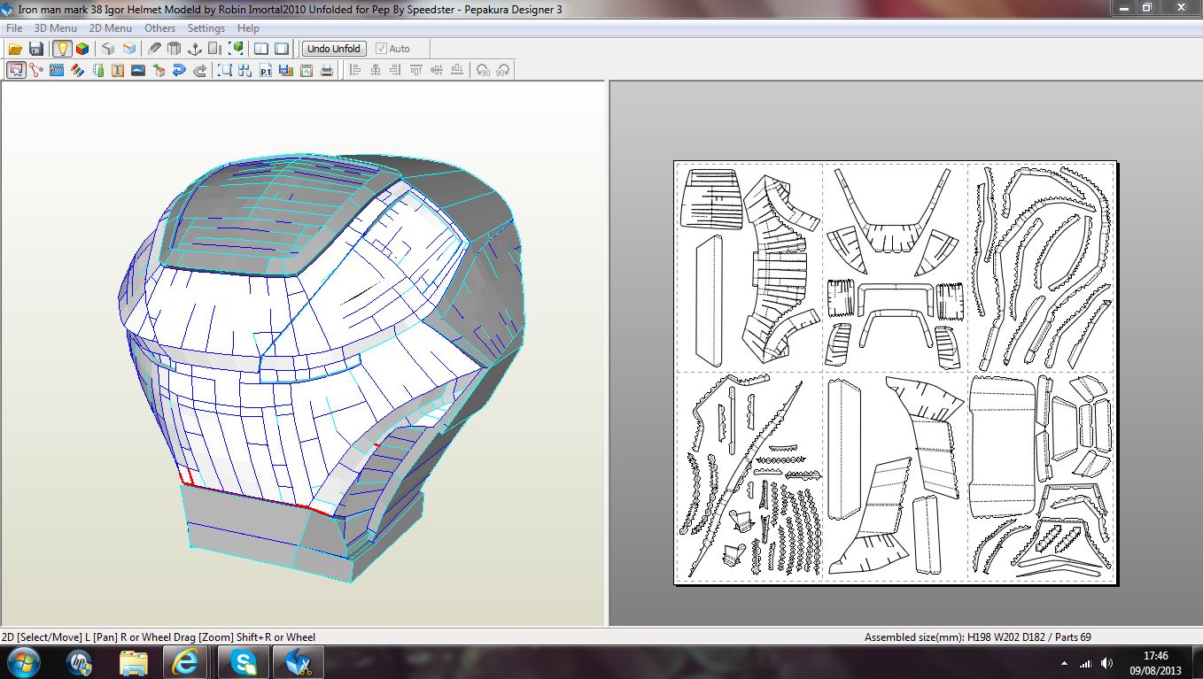The width and height of the screenshot is (1203, 679).
Task: Click the gray cylinder icon
Action: pos(175,49)
